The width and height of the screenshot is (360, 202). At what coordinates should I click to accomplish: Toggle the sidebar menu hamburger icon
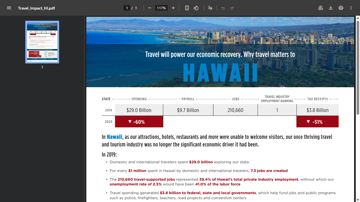(9, 8)
